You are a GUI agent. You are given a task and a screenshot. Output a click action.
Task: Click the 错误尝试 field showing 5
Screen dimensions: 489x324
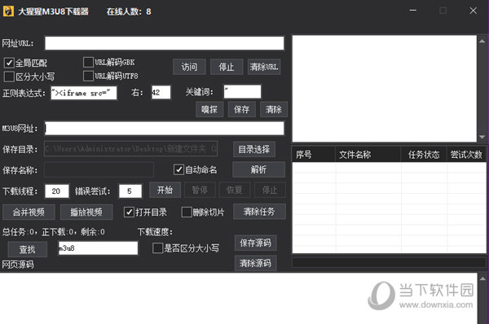pos(130,191)
